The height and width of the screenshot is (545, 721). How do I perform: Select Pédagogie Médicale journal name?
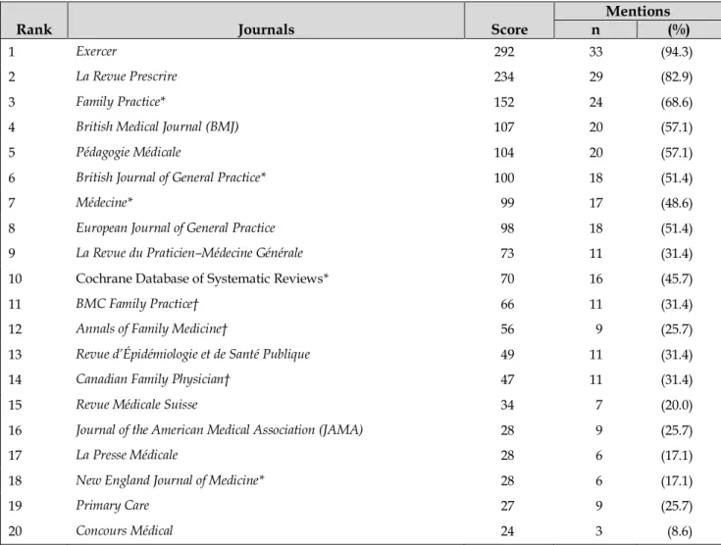click(x=129, y=152)
